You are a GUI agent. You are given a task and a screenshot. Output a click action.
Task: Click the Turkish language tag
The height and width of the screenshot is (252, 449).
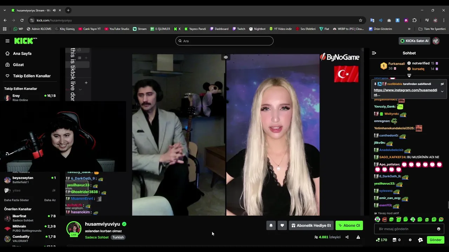[x=118, y=237]
